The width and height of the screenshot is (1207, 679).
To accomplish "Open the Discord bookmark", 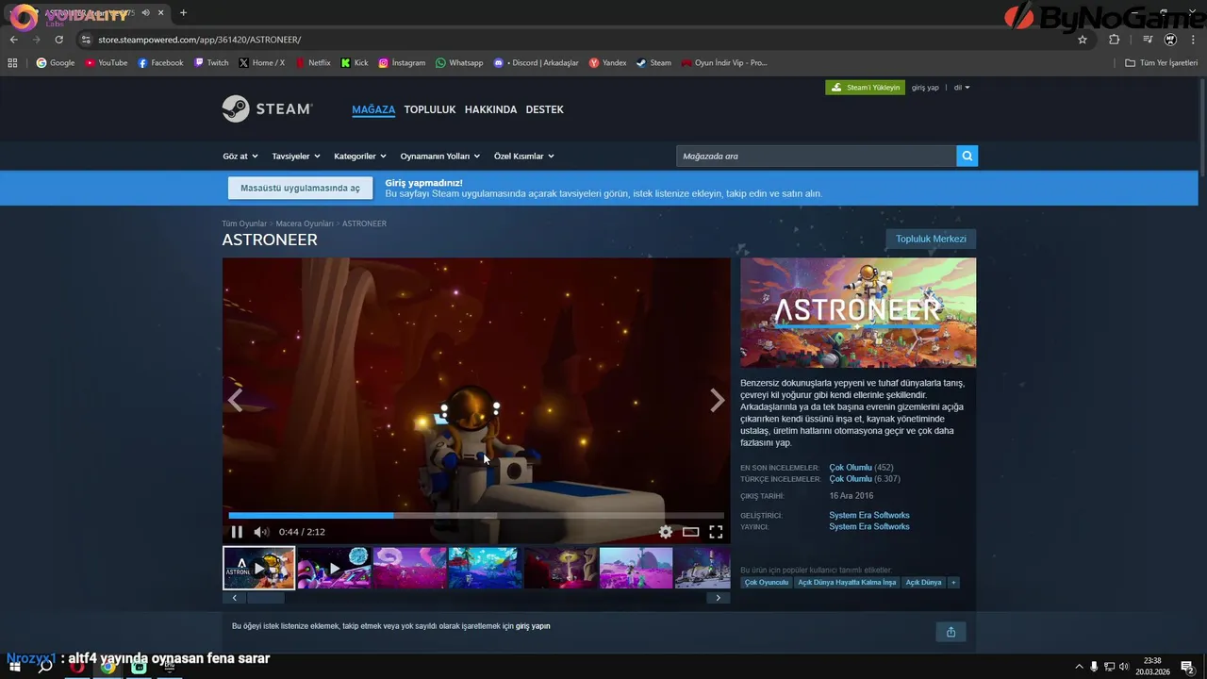I will [536, 63].
